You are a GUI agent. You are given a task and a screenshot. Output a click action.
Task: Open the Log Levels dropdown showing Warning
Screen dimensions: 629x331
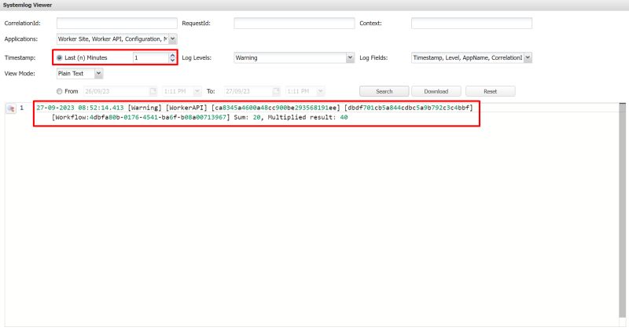pyautogui.click(x=350, y=57)
